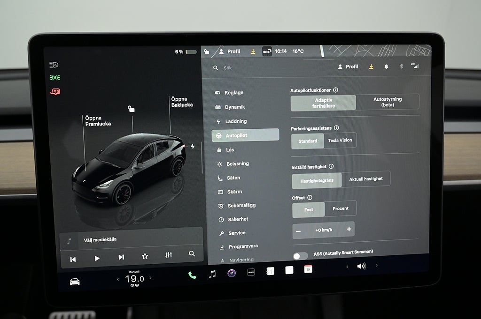
Task: Open the music note app in dock
Action: [212, 274]
